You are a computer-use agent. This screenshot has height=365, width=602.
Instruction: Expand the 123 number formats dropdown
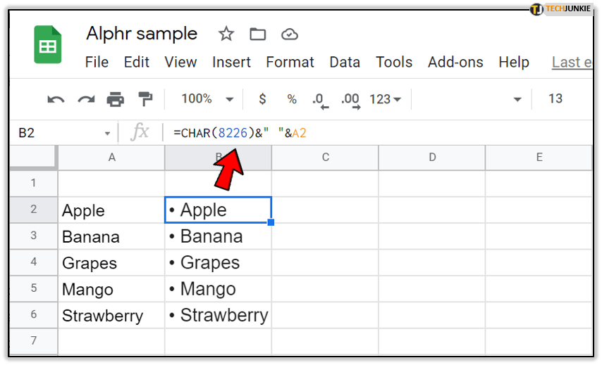pos(385,99)
